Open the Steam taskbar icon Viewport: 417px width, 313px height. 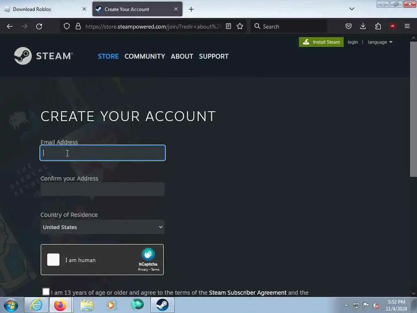[162, 305]
